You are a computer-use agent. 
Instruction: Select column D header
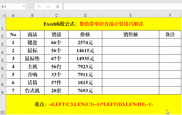(x=85, y=15)
